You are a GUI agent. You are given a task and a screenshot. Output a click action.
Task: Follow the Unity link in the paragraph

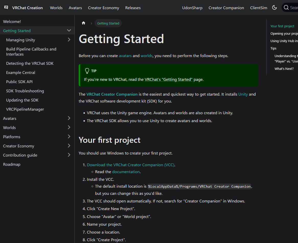coord(243,94)
